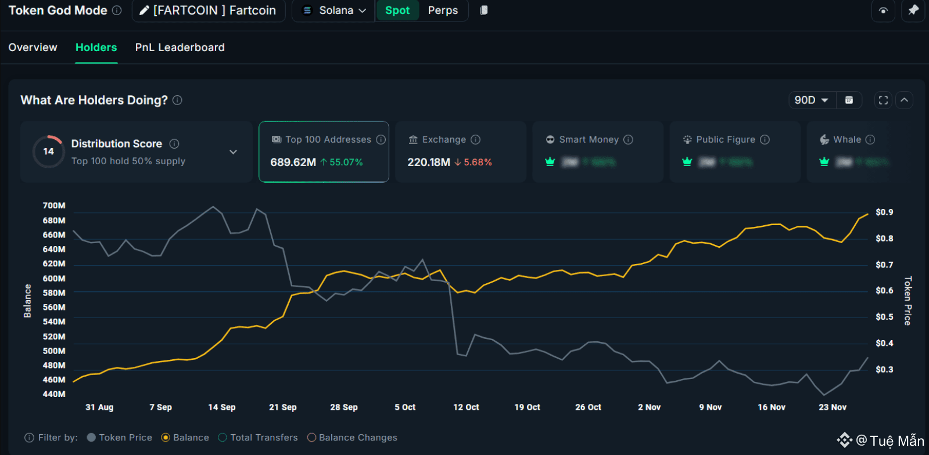929x455 pixels.
Task: Click info icon beside Token God Mode
Action: 117,10
